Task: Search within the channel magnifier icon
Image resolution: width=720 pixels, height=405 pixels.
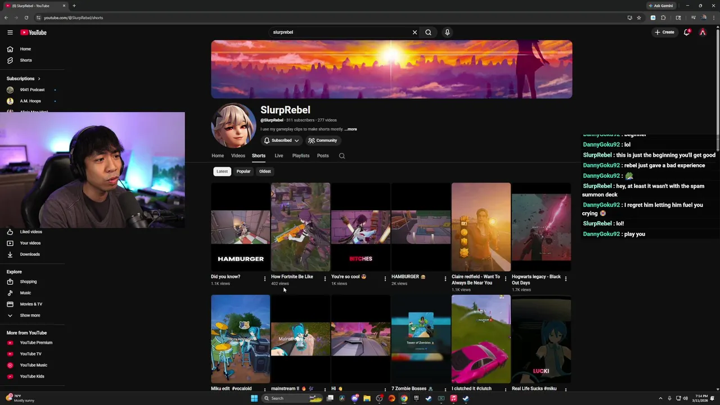Action: click(342, 156)
